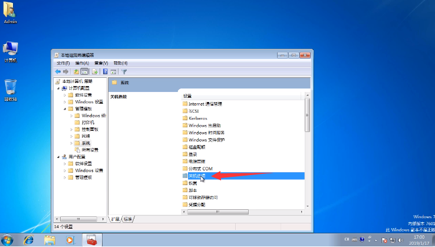Open Help via blue question-mark icon

pos(105,71)
